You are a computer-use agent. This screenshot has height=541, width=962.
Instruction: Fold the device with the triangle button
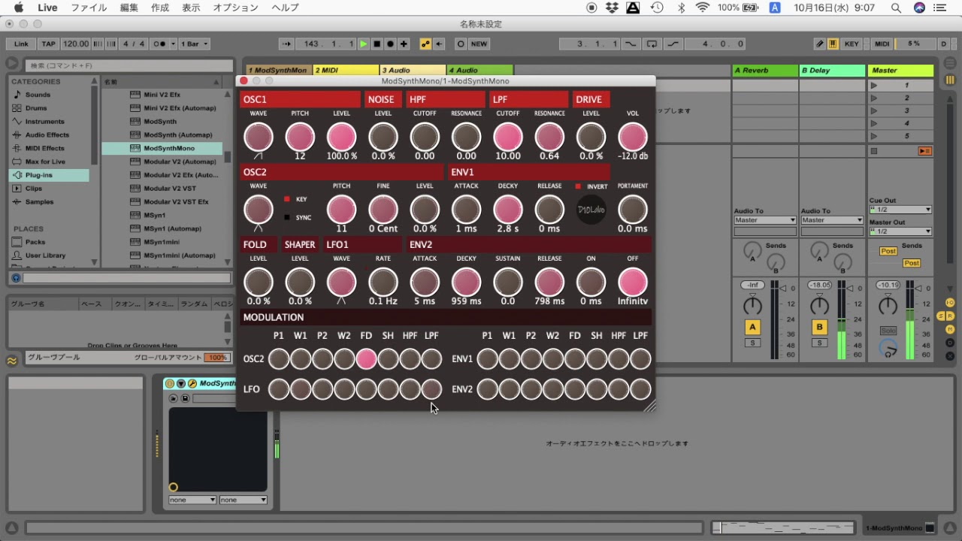(x=181, y=383)
